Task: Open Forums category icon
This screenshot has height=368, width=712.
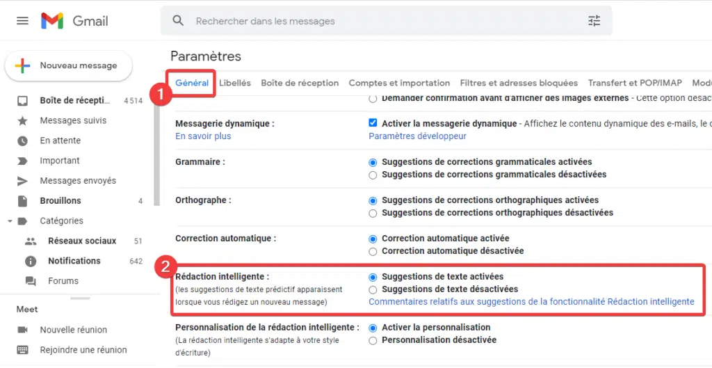Action: [31, 281]
